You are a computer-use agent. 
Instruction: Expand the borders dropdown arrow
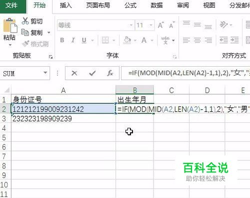click(x=114, y=40)
